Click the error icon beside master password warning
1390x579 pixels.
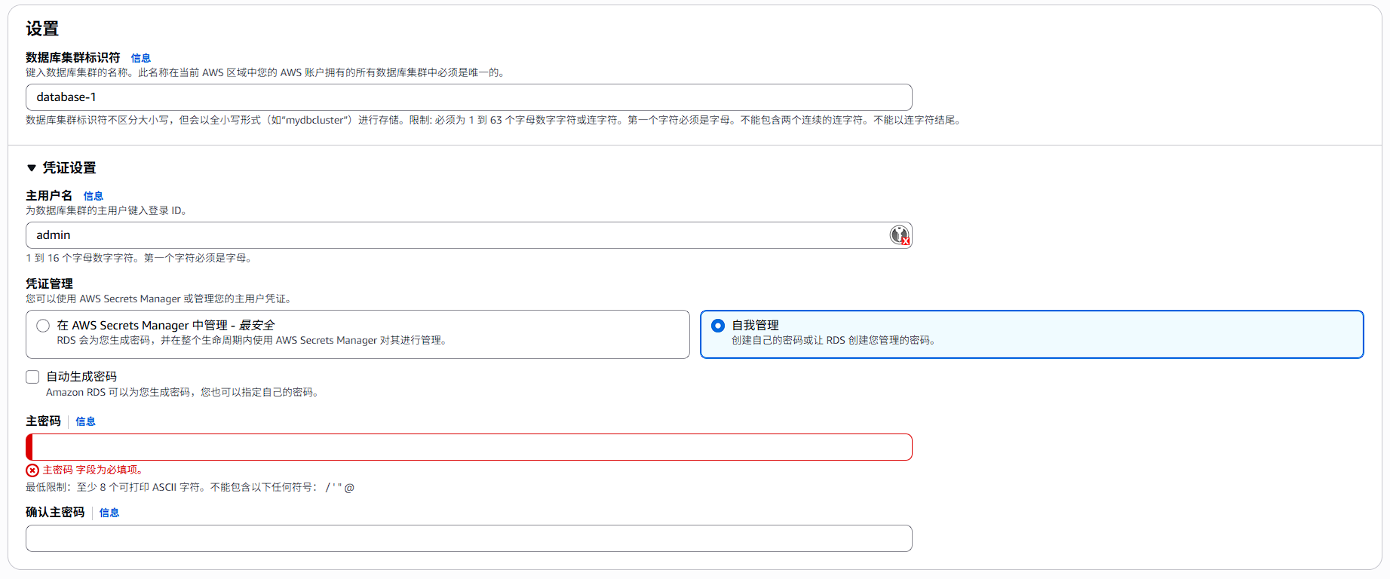(x=32, y=470)
